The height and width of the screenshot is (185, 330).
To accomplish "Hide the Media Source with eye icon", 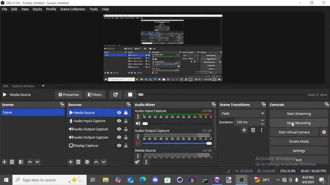I will click(119, 113).
